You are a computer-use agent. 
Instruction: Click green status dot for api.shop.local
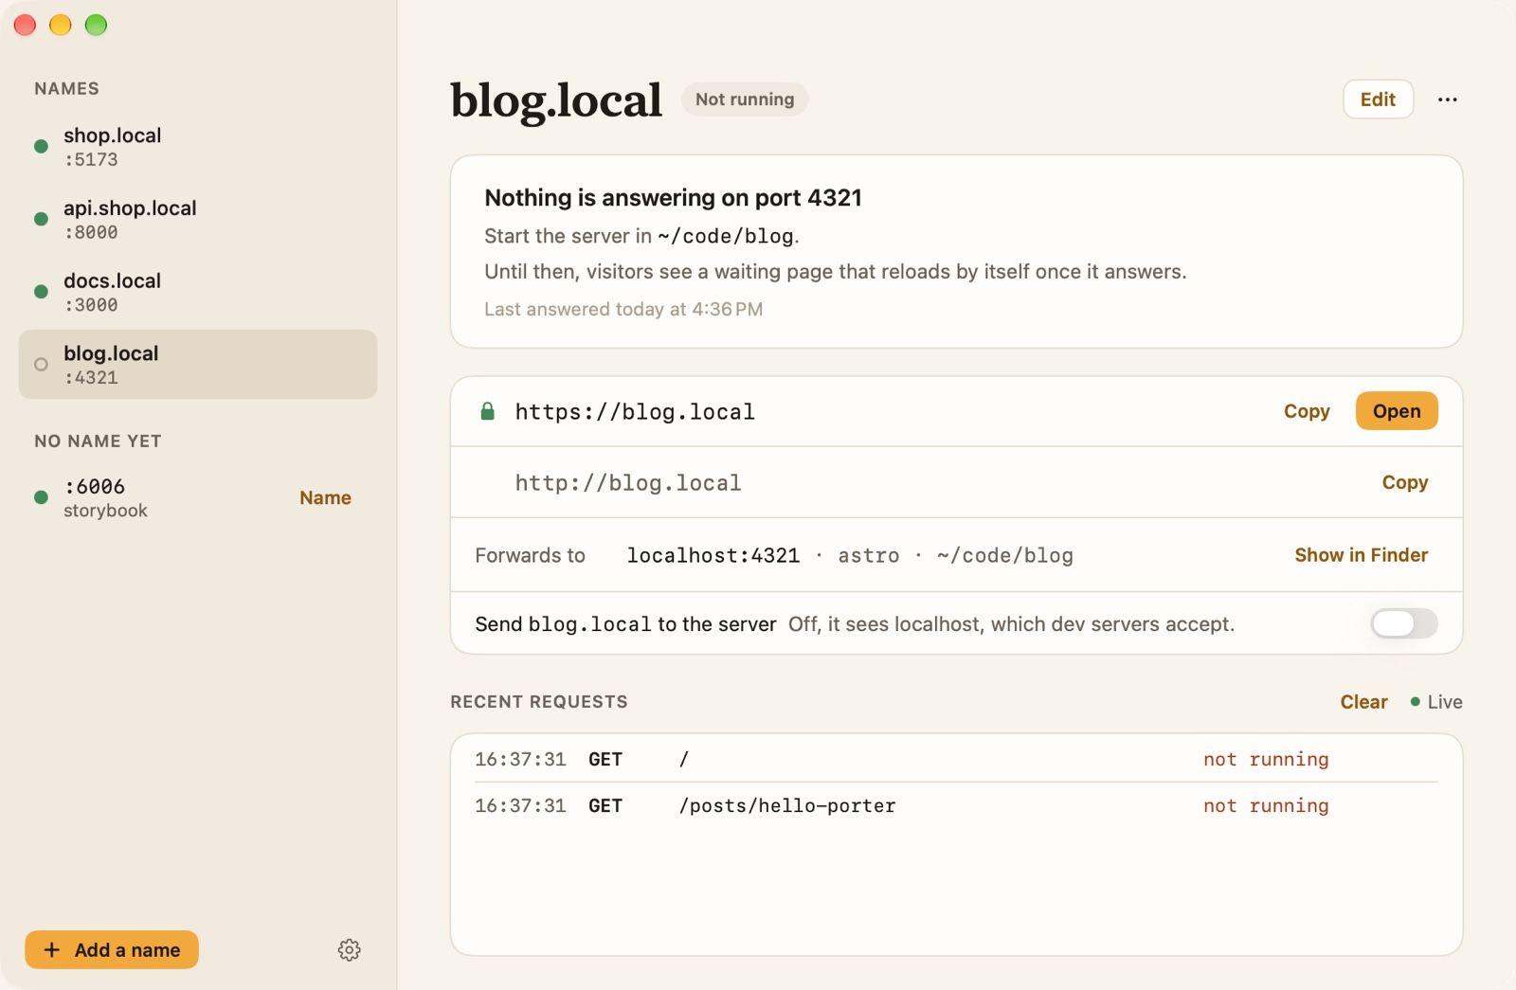(41, 219)
